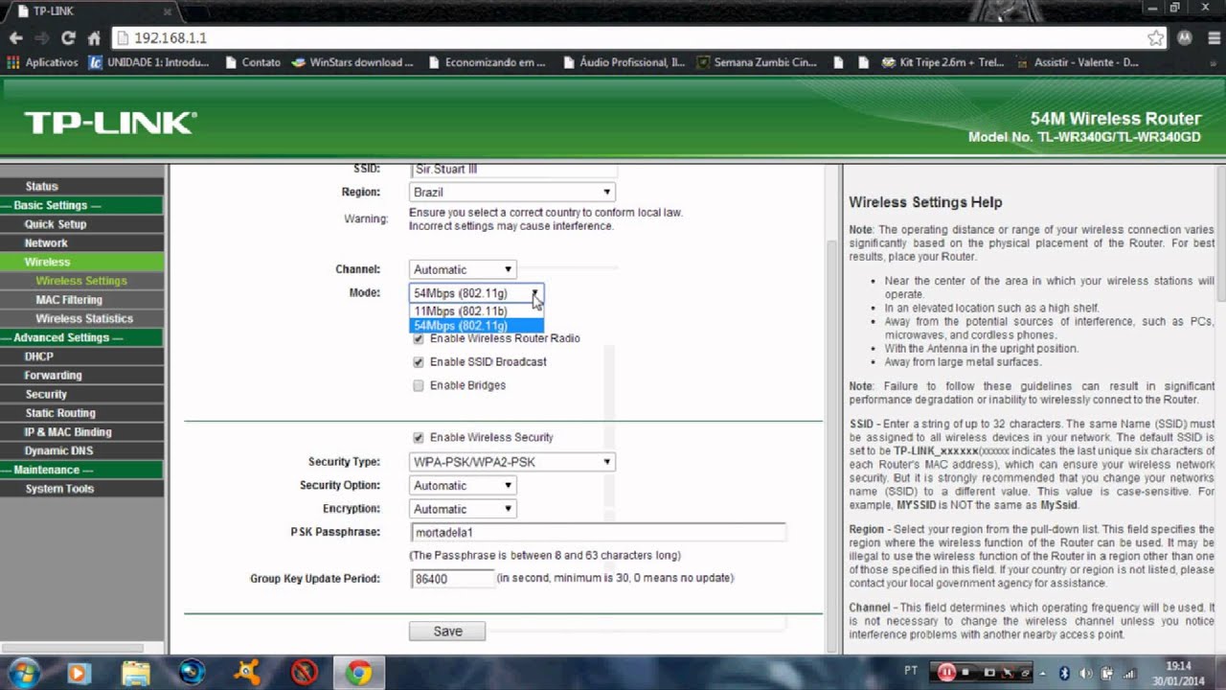Open the Security Option dropdown
This screenshot has height=690, width=1226.
tap(463, 486)
